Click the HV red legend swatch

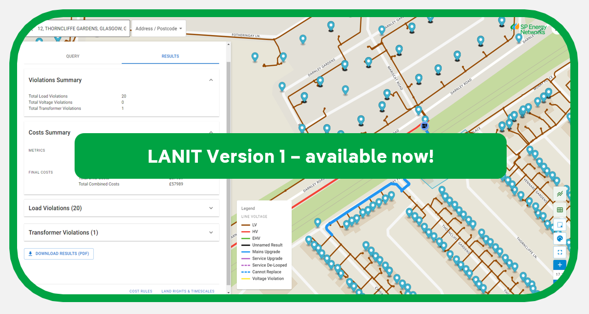[246, 232]
